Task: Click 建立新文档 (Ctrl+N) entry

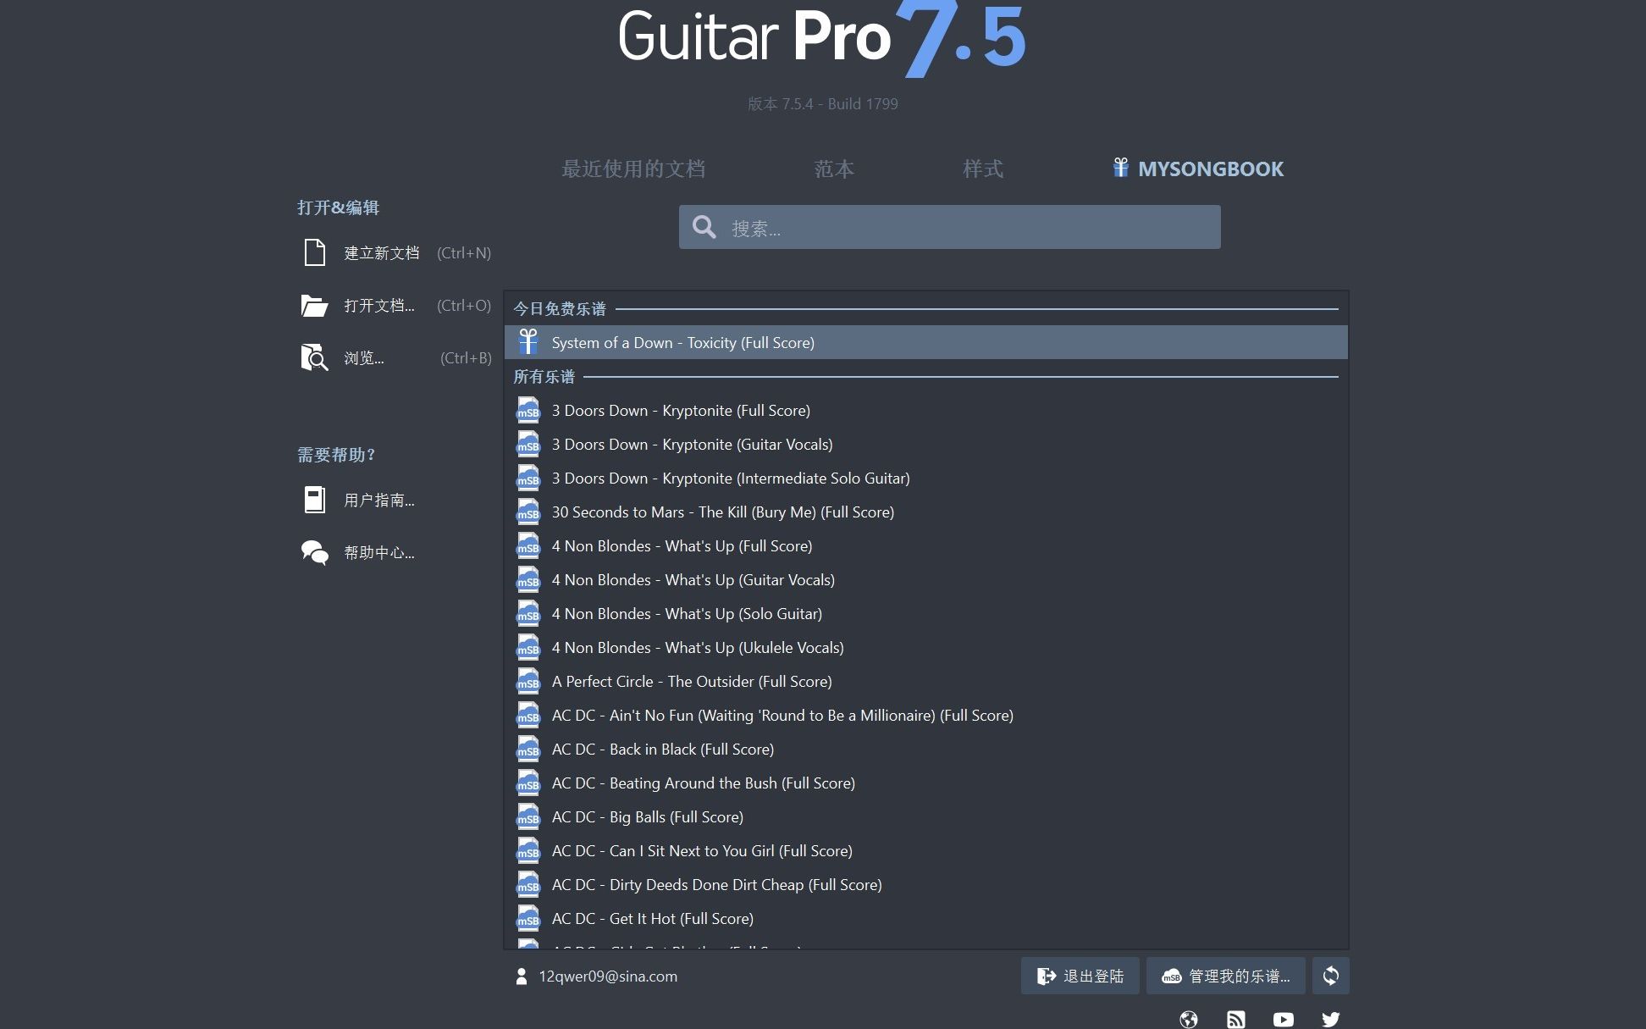Action: pos(396,252)
